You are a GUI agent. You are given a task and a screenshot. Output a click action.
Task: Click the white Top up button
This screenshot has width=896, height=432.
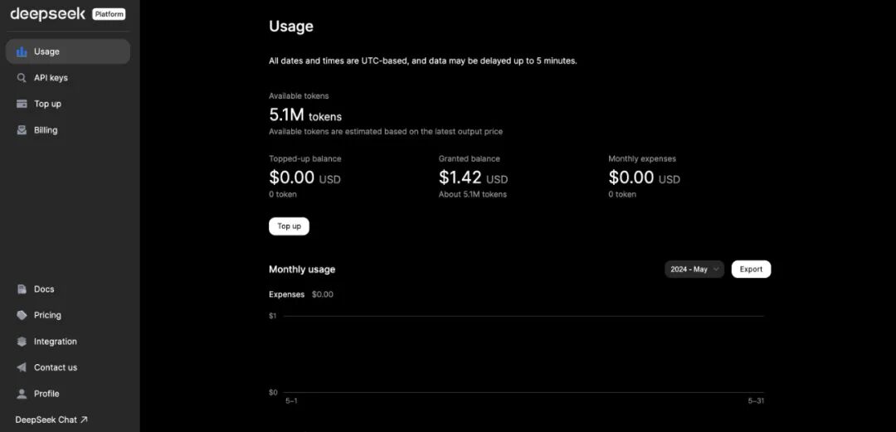tap(290, 226)
